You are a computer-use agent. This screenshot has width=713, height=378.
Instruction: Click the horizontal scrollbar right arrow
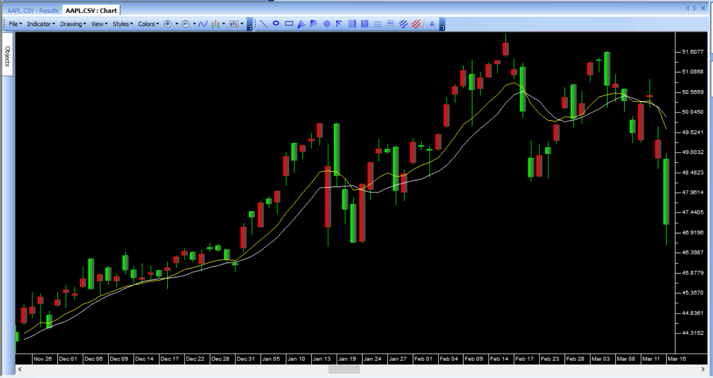click(703, 369)
